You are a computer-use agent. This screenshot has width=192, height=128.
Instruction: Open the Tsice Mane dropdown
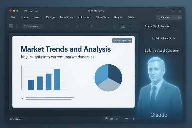[x=33, y=26]
